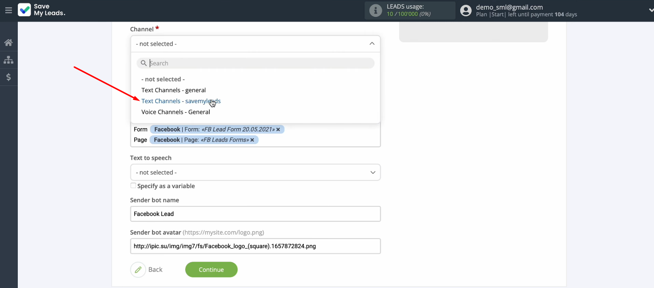Viewport: 654px width, 288px height.
Task: Collapse the Channel dropdown
Action: 255,44
